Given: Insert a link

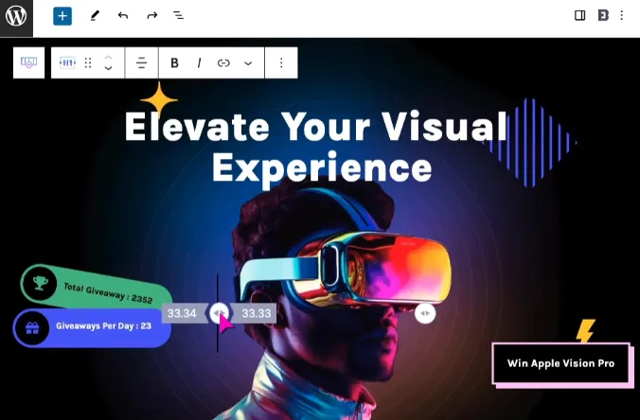Looking at the screenshot, I should click(x=223, y=62).
